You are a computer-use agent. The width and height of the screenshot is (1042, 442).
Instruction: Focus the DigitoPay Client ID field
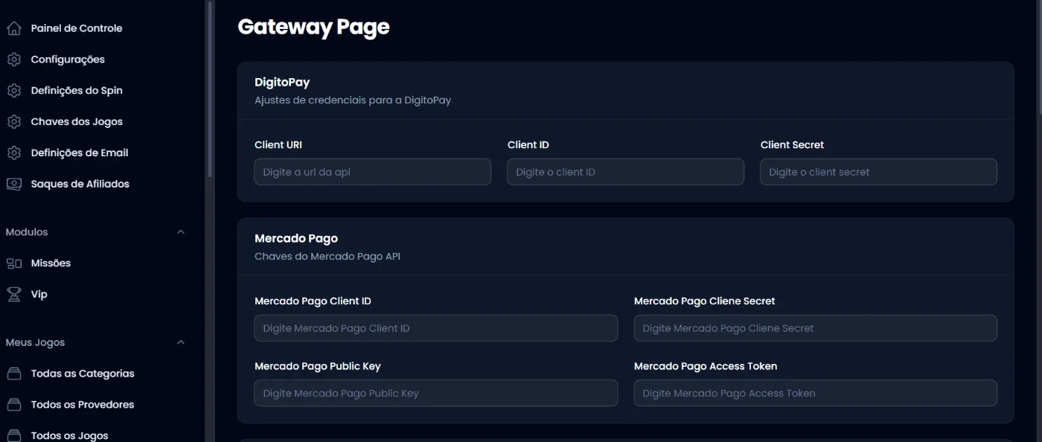click(x=625, y=172)
